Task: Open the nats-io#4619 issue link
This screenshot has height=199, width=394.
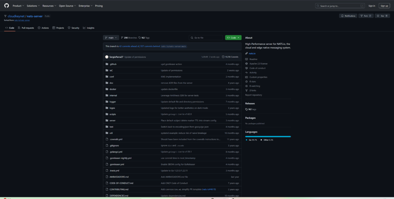Action: 209,189
